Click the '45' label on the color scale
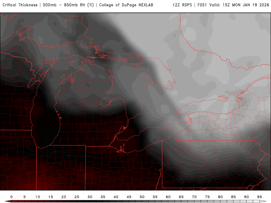Viewport: 271px width, 203px height. point(129,197)
